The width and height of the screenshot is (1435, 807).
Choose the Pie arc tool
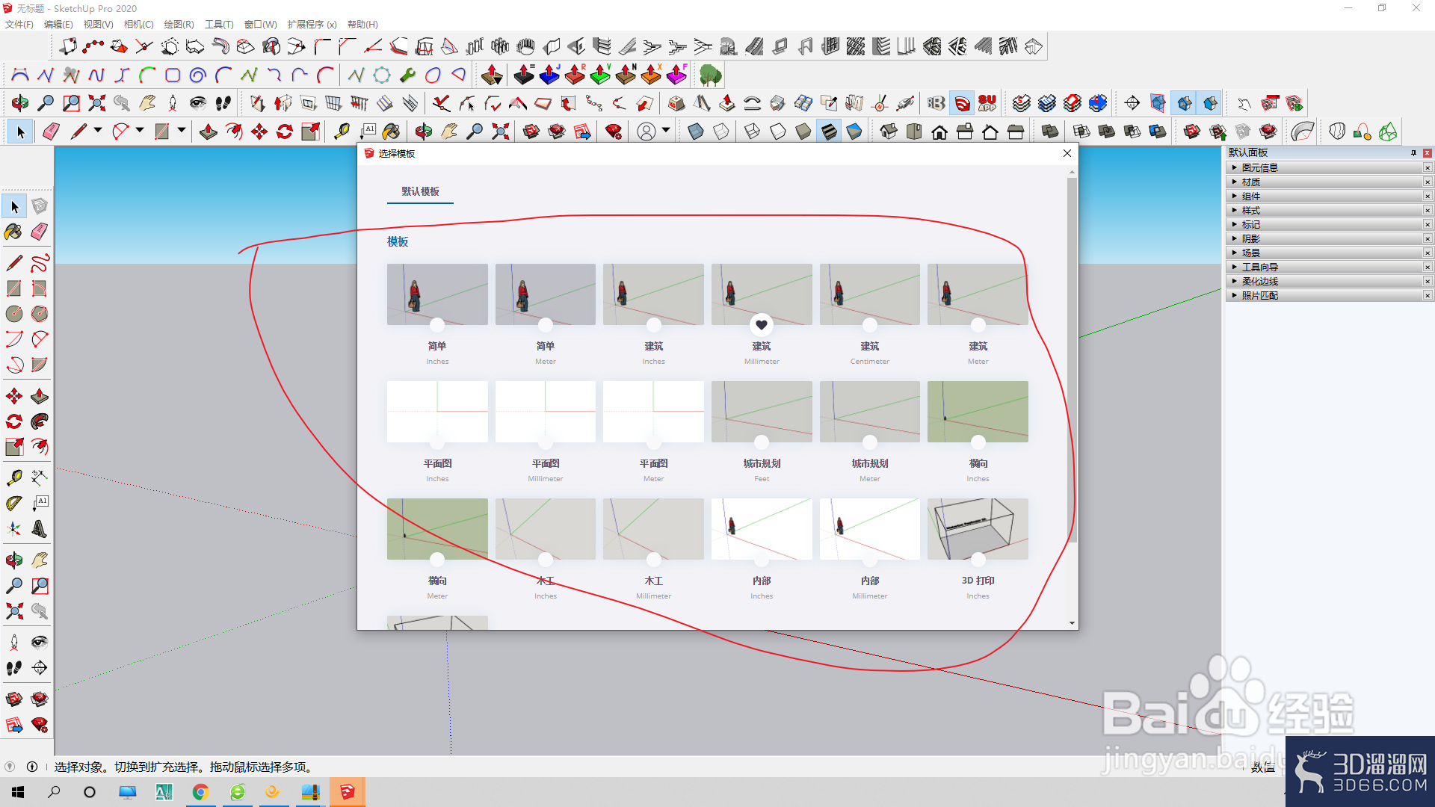point(40,365)
